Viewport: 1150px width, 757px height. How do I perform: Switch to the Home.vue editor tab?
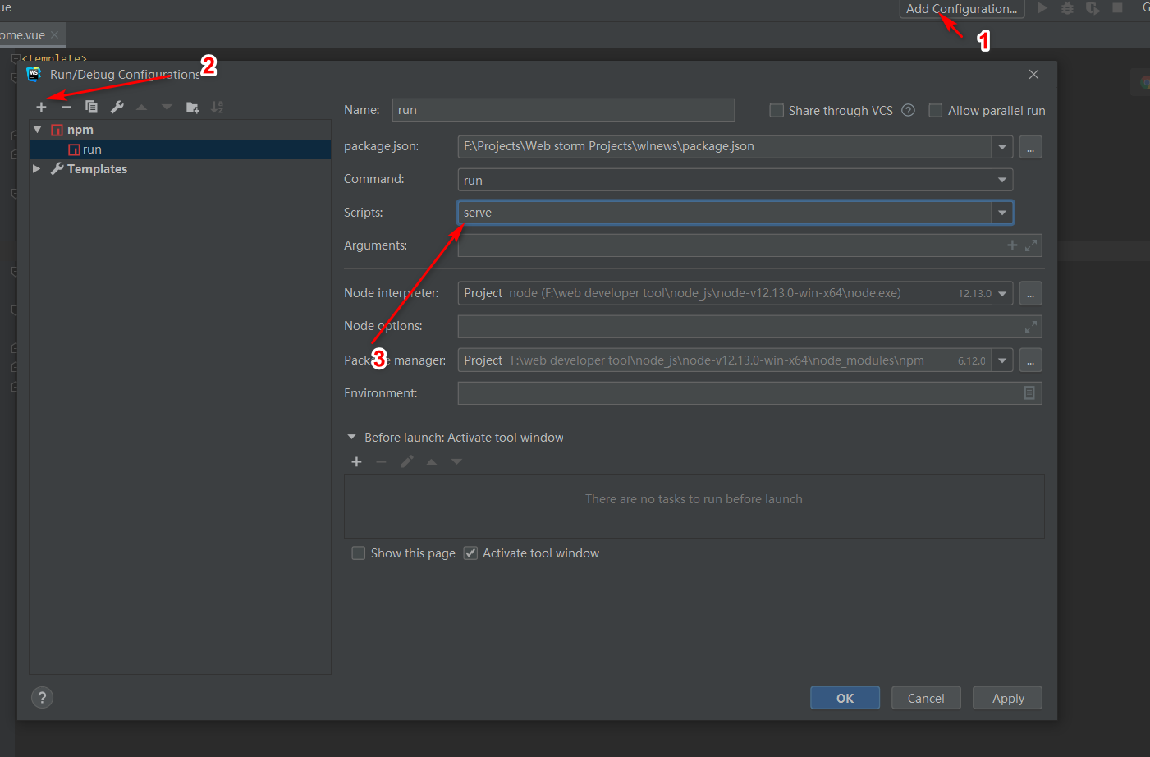pos(23,35)
